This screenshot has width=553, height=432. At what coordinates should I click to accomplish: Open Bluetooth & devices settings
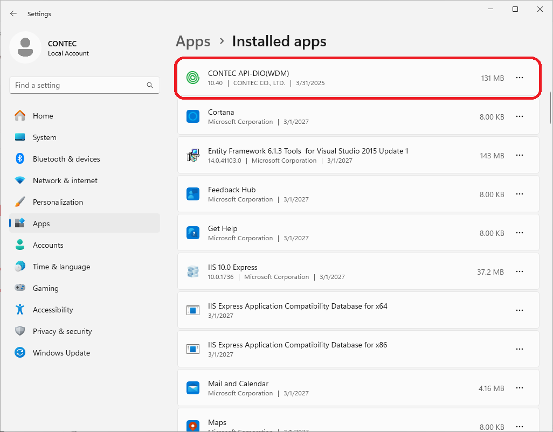click(x=85, y=159)
